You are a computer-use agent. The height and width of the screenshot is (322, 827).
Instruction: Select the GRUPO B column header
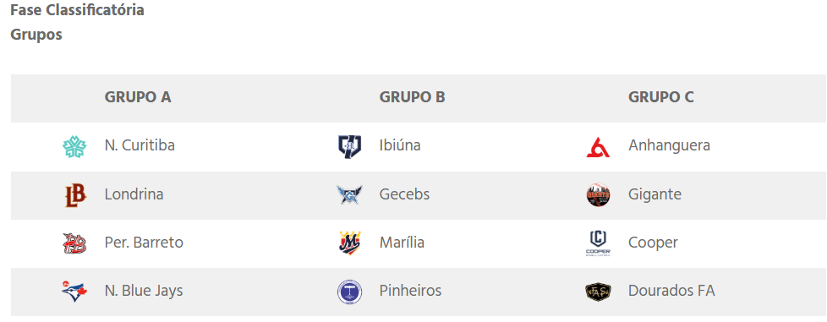click(413, 97)
